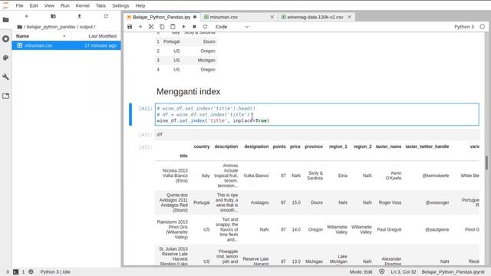
Task: Click the description column header
Action: click(x=226, y=146)
